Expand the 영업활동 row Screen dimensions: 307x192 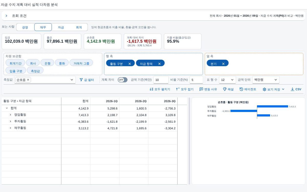tap(10, 115)
